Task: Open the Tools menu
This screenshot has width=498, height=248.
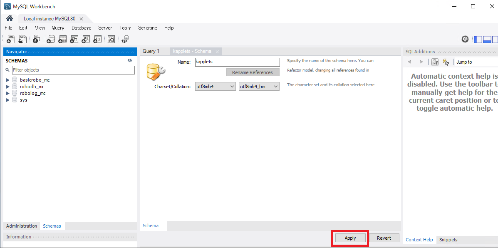Action: pyautogui.click(x=125, y=28)
